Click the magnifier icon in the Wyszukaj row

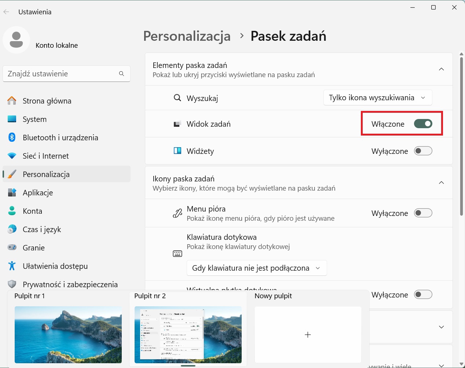177,98
